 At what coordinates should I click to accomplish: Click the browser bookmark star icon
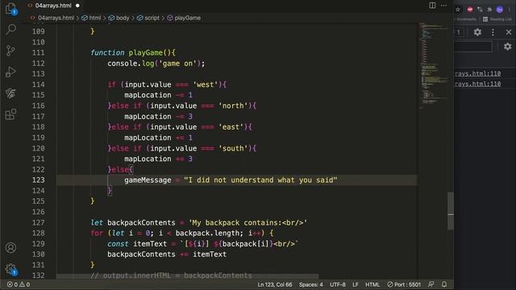[x=458, y=10]
